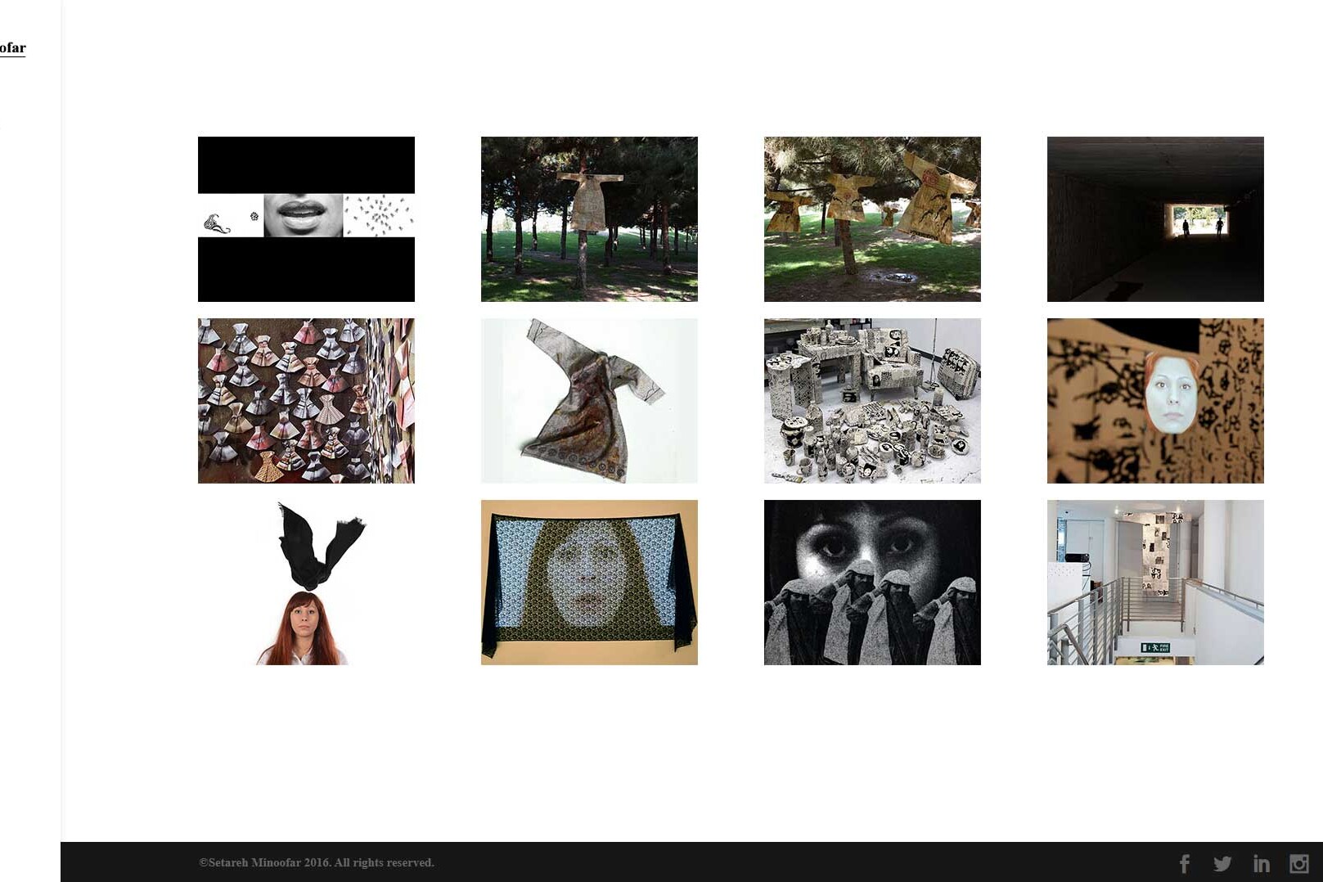Click the Setareh Minoofar copyright text
Screen dimensions: 1323x882
click(317, 862)
